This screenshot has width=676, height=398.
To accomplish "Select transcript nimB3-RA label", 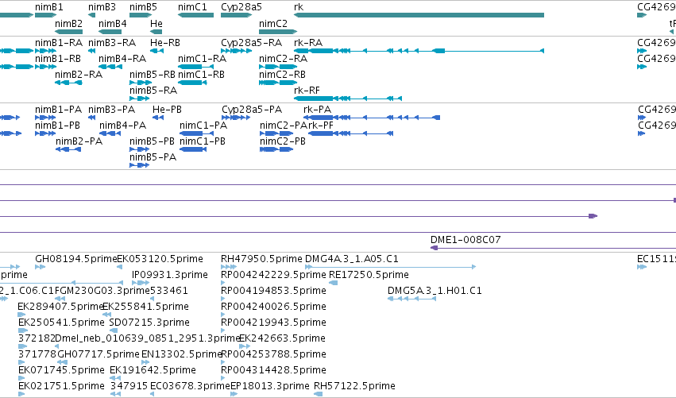I will [x=112, y=43].
